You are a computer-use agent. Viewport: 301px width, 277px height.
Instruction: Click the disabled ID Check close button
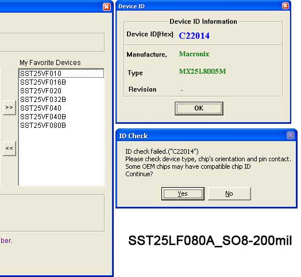point(291,135)
